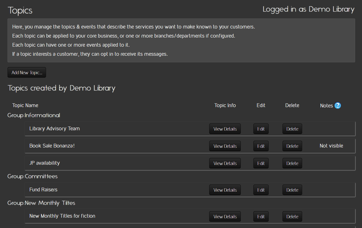Viewport: 362px width, 228px height.
Task: Select the Group:Informational heading
Action: click(x=34, y=115)
